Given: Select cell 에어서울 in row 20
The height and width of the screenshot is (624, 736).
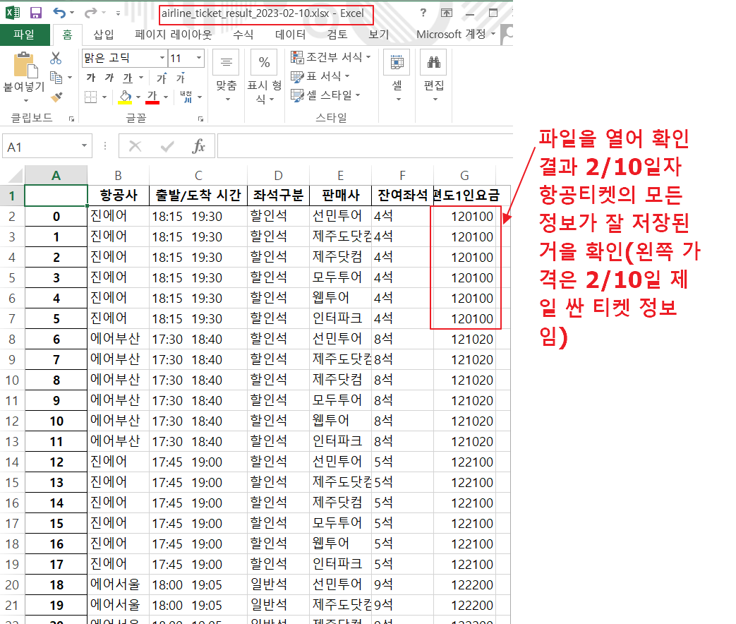Looking at the screenshot, I should tap(119, 584).
